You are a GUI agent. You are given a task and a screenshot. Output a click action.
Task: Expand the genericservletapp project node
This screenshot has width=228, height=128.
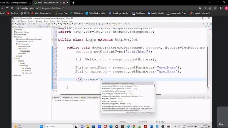(13, 32)
